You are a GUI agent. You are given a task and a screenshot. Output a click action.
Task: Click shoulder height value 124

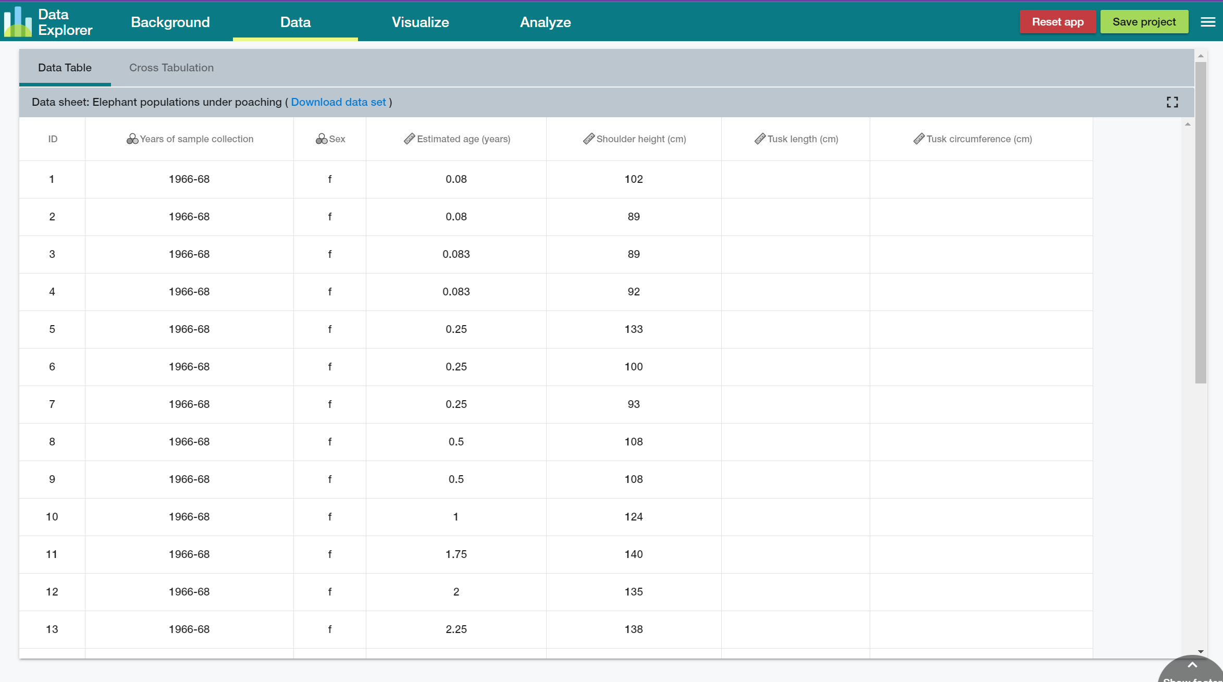coord(634,517)
